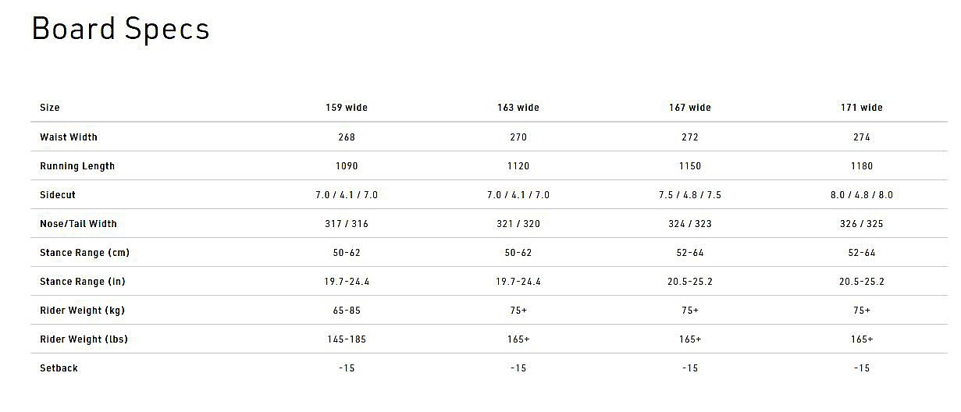The height and width of the screenshot is (412, 961).
Task: Click the Setback row label
Action: point(59,368)
